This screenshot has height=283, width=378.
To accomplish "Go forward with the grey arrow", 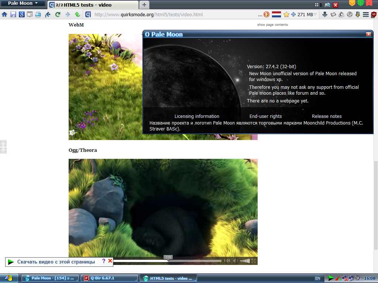I will point(68,14).
